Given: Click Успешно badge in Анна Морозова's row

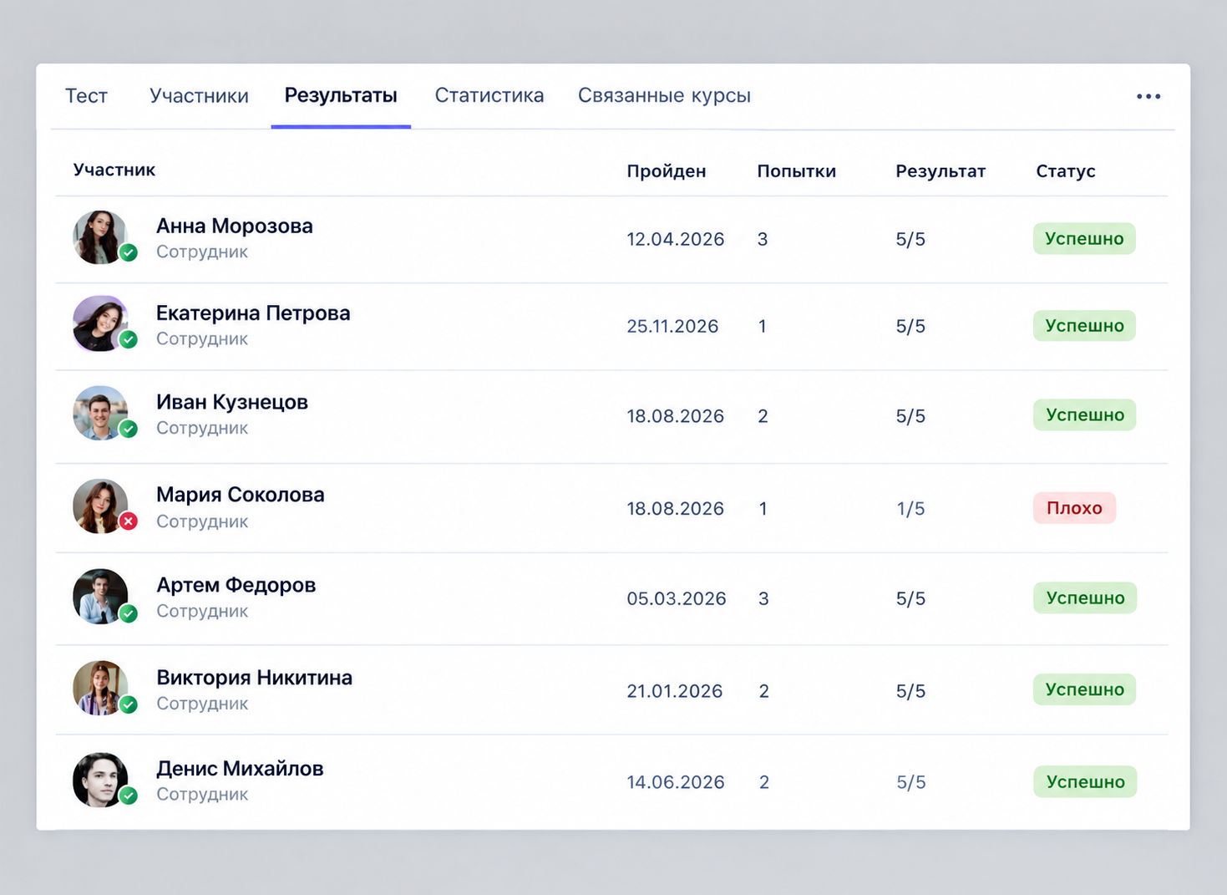Looking at the screenshot, I should 1084,239.
